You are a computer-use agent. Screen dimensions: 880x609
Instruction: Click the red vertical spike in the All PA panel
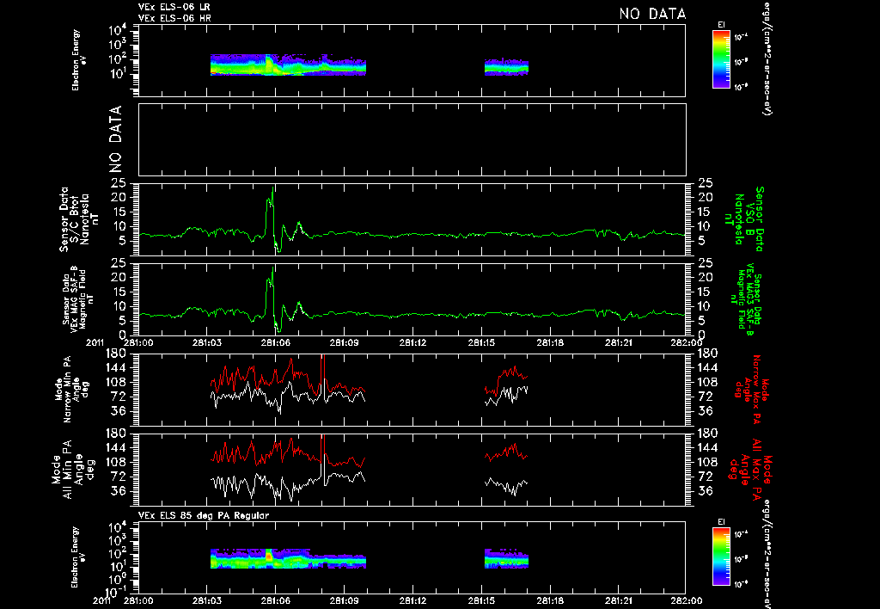pos(322,450)
